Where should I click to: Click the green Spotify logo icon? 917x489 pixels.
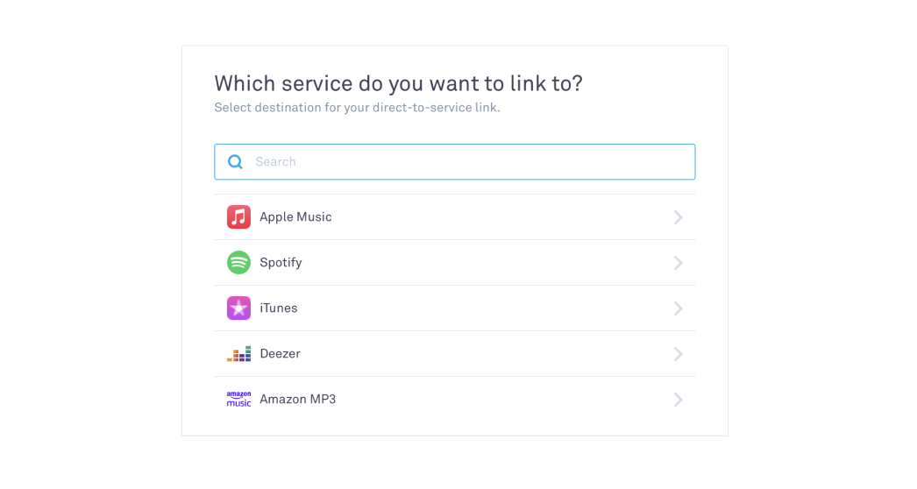pos(238,263)
